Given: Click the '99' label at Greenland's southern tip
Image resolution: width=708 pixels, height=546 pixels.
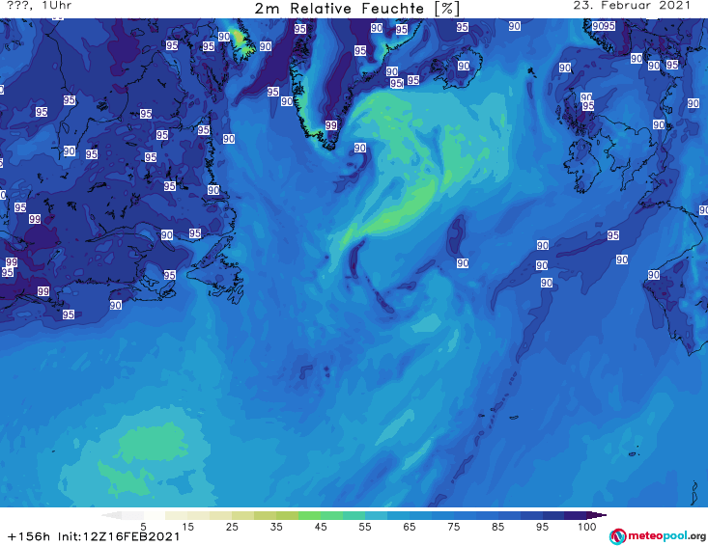Looking at the screenshot, I should pyautogui.click(x=331, y=125).
